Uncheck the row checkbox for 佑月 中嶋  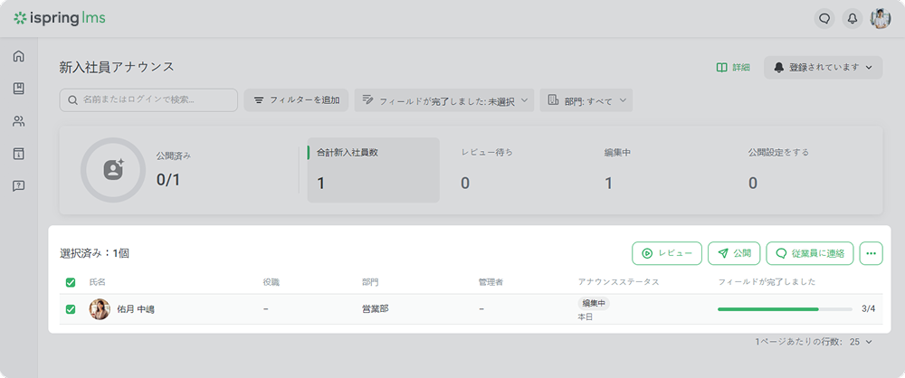71,309
